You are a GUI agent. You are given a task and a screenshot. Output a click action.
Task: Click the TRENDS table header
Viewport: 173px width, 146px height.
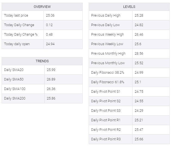point(42,61)
